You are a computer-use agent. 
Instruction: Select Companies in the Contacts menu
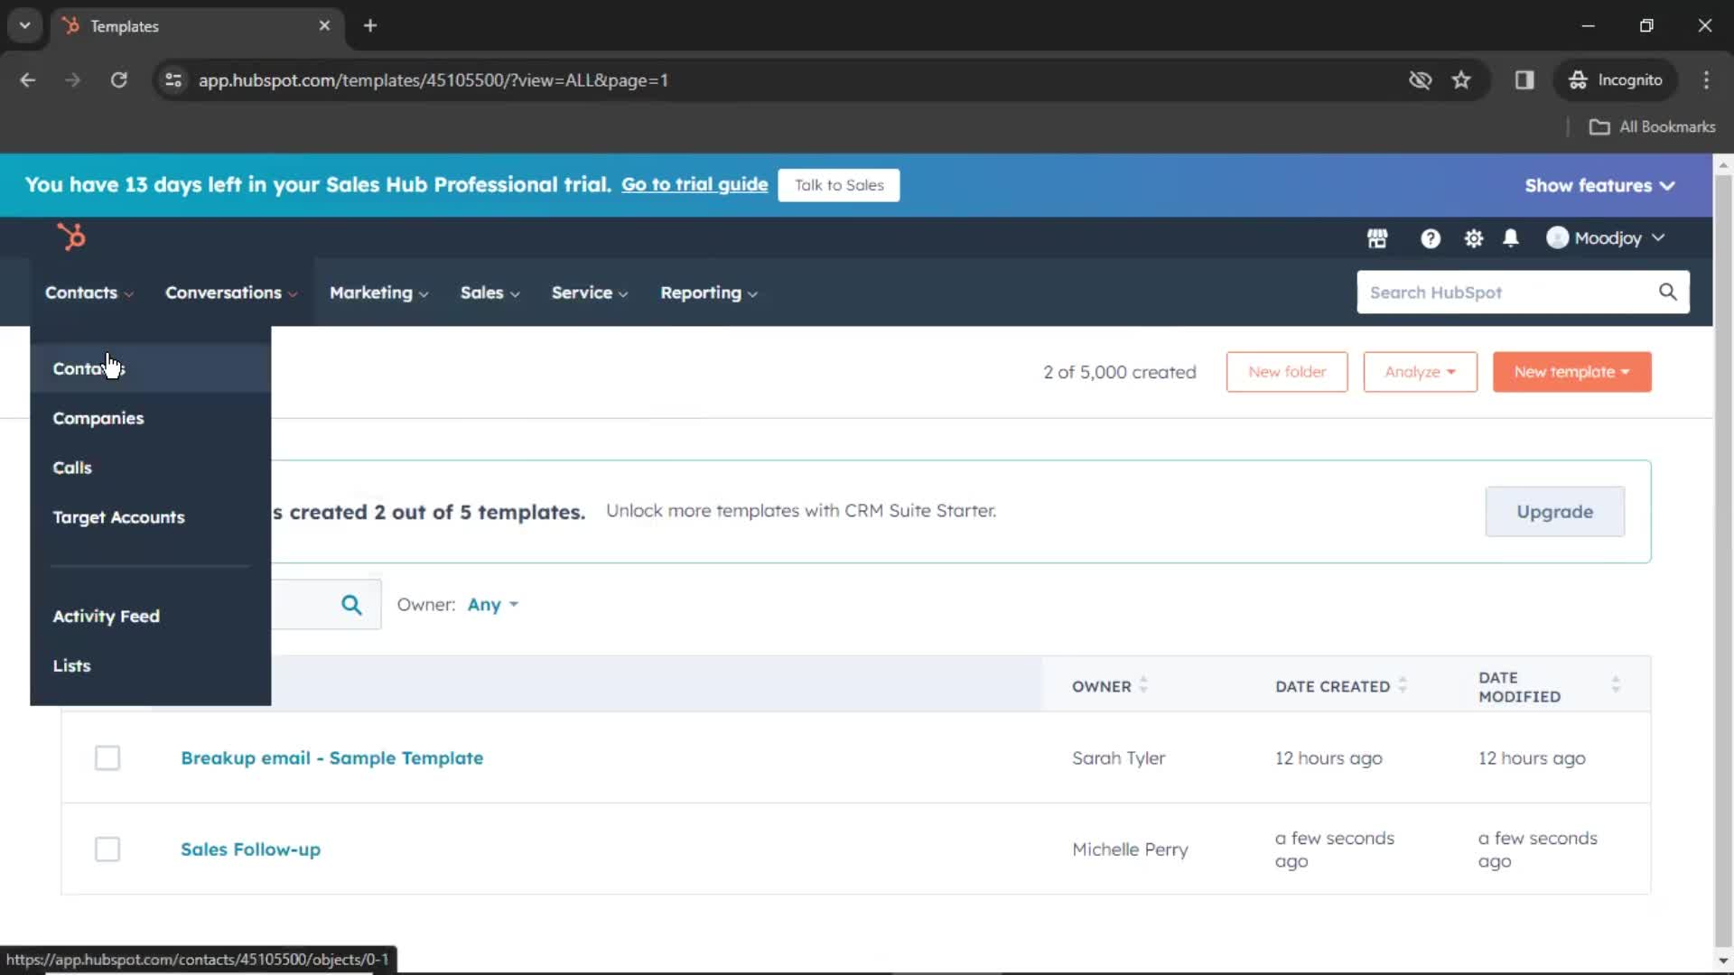coord(150,418)
